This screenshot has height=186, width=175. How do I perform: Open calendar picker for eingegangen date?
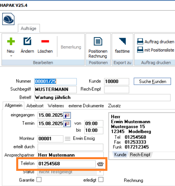pos(67,115)
